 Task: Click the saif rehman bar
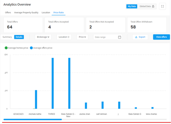103,105
